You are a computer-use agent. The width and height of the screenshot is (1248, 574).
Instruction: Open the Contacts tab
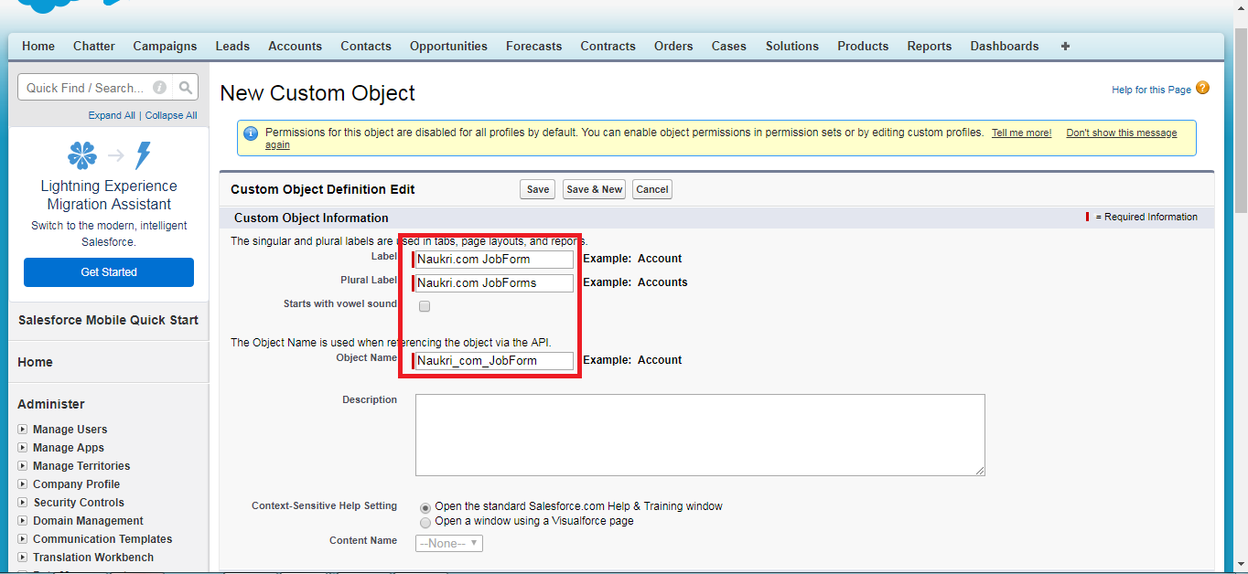[366, 46]
